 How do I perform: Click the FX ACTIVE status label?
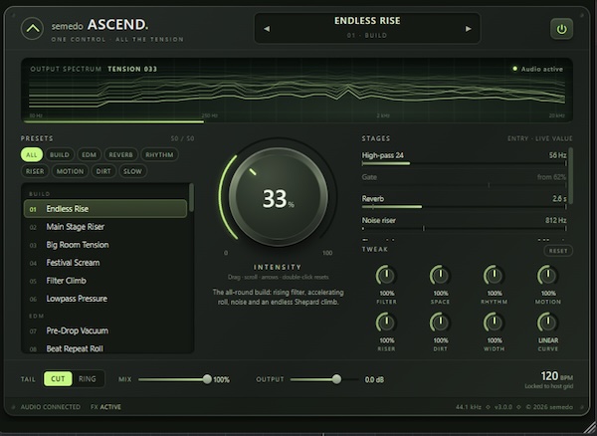coord(105,407)
